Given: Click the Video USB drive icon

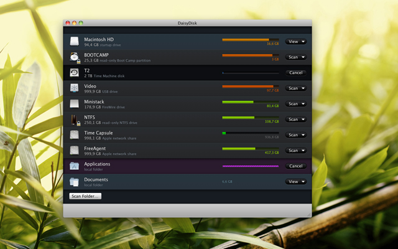Looking at the screenshot, I should (75, 88).
